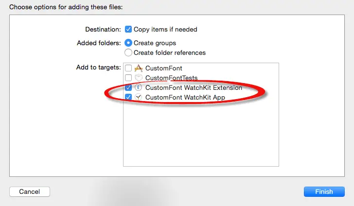
Task: Click the CustomFont app target icon
Action: coord(138,69)
